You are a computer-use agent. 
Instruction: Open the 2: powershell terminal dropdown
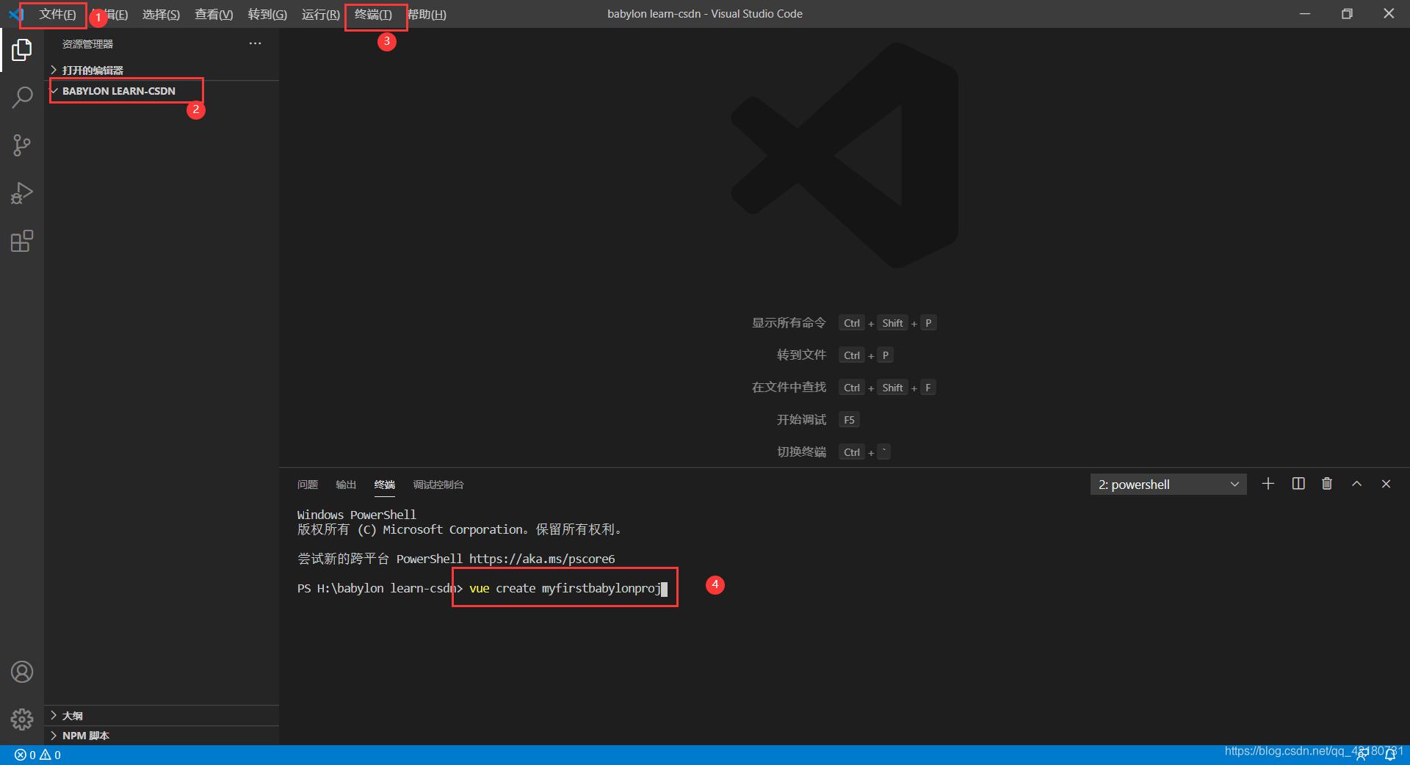pos(1168,485)
